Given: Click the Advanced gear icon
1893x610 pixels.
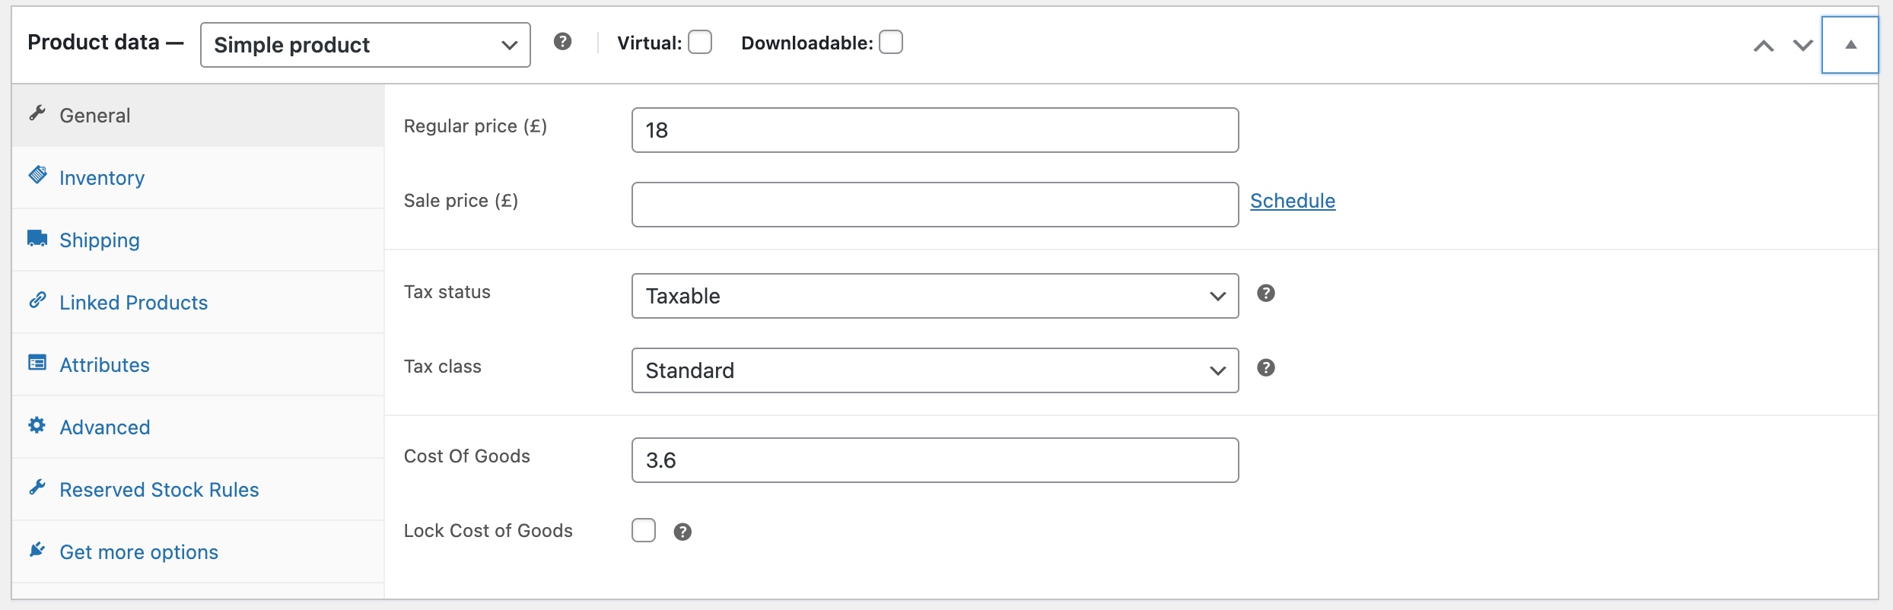Looking at the screenshot, I should point(37,425).
